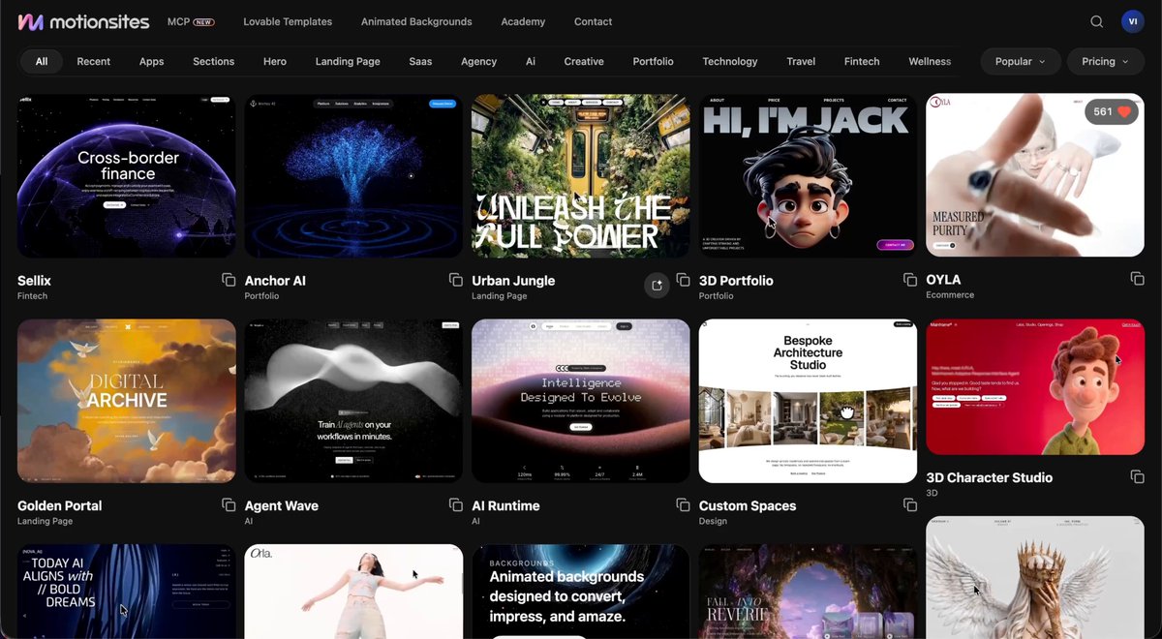Open the Sellix template thumbnail
Screen dimensions: 1162x639
(x=127, y=176)
